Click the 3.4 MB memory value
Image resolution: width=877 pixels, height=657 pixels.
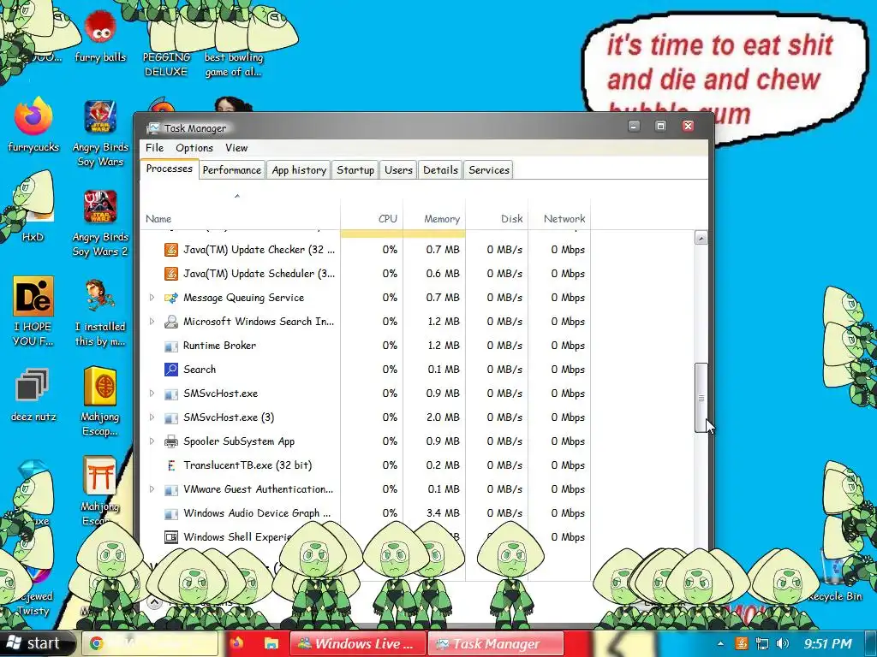tap(443, 513)
